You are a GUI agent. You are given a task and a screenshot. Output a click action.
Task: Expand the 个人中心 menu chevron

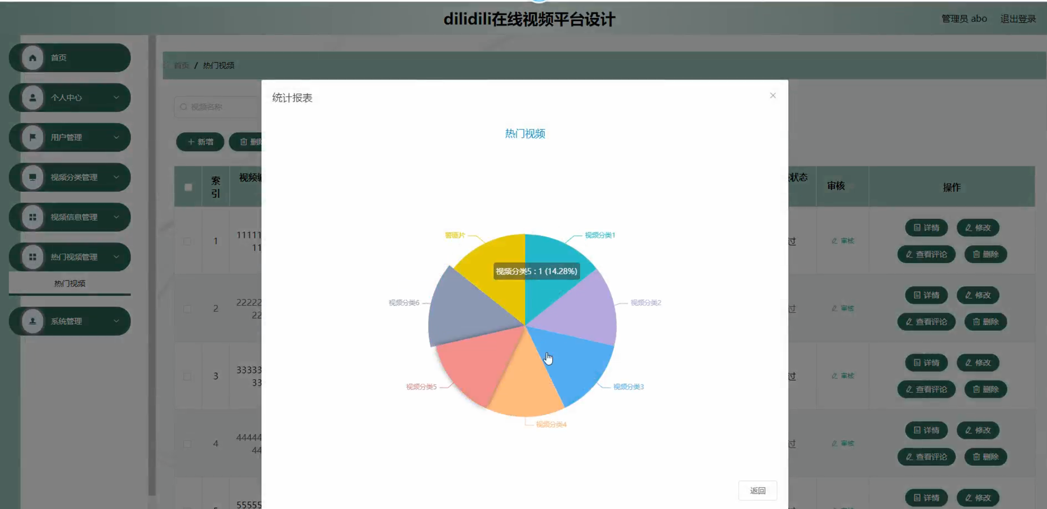pos(116,98)
